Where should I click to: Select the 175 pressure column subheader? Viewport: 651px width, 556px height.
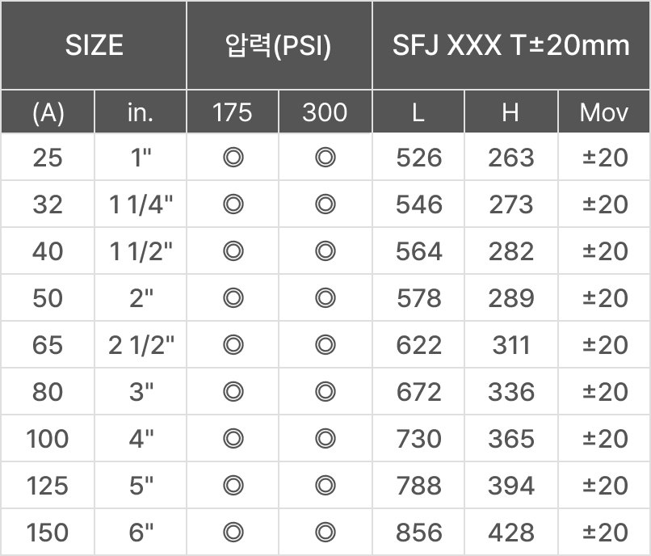[x=233, y=112]
